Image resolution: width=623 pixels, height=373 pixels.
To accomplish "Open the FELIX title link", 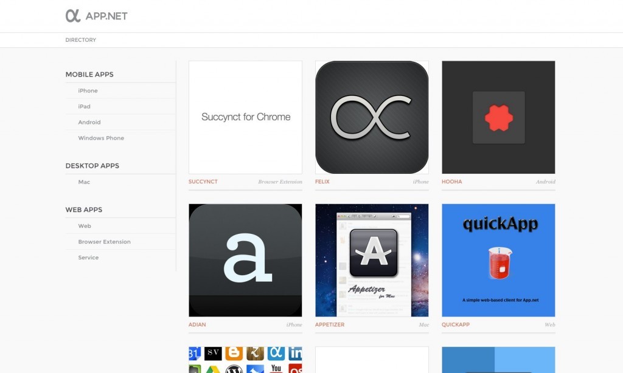I will pyautogui.click(x=322, y=182).
